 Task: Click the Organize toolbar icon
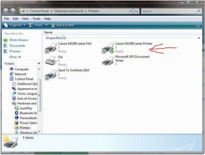[6, 25]
